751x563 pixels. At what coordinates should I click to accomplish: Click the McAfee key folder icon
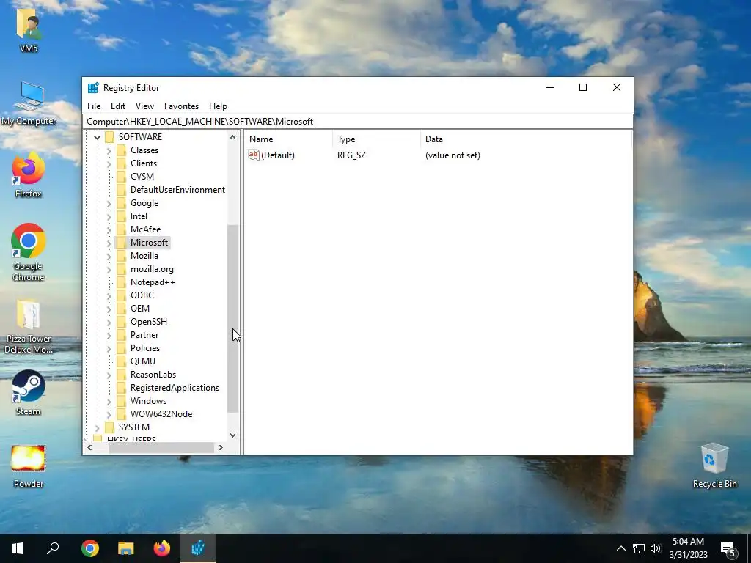coord(121,229)
